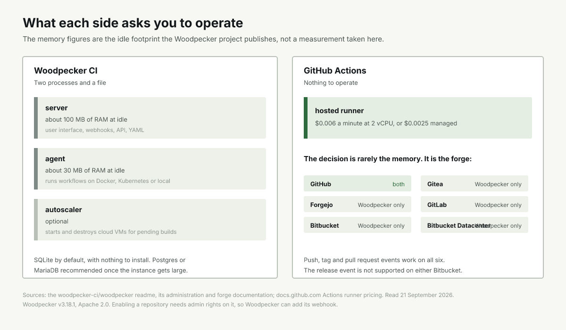Select the 'Gitea' forge row

474,184
